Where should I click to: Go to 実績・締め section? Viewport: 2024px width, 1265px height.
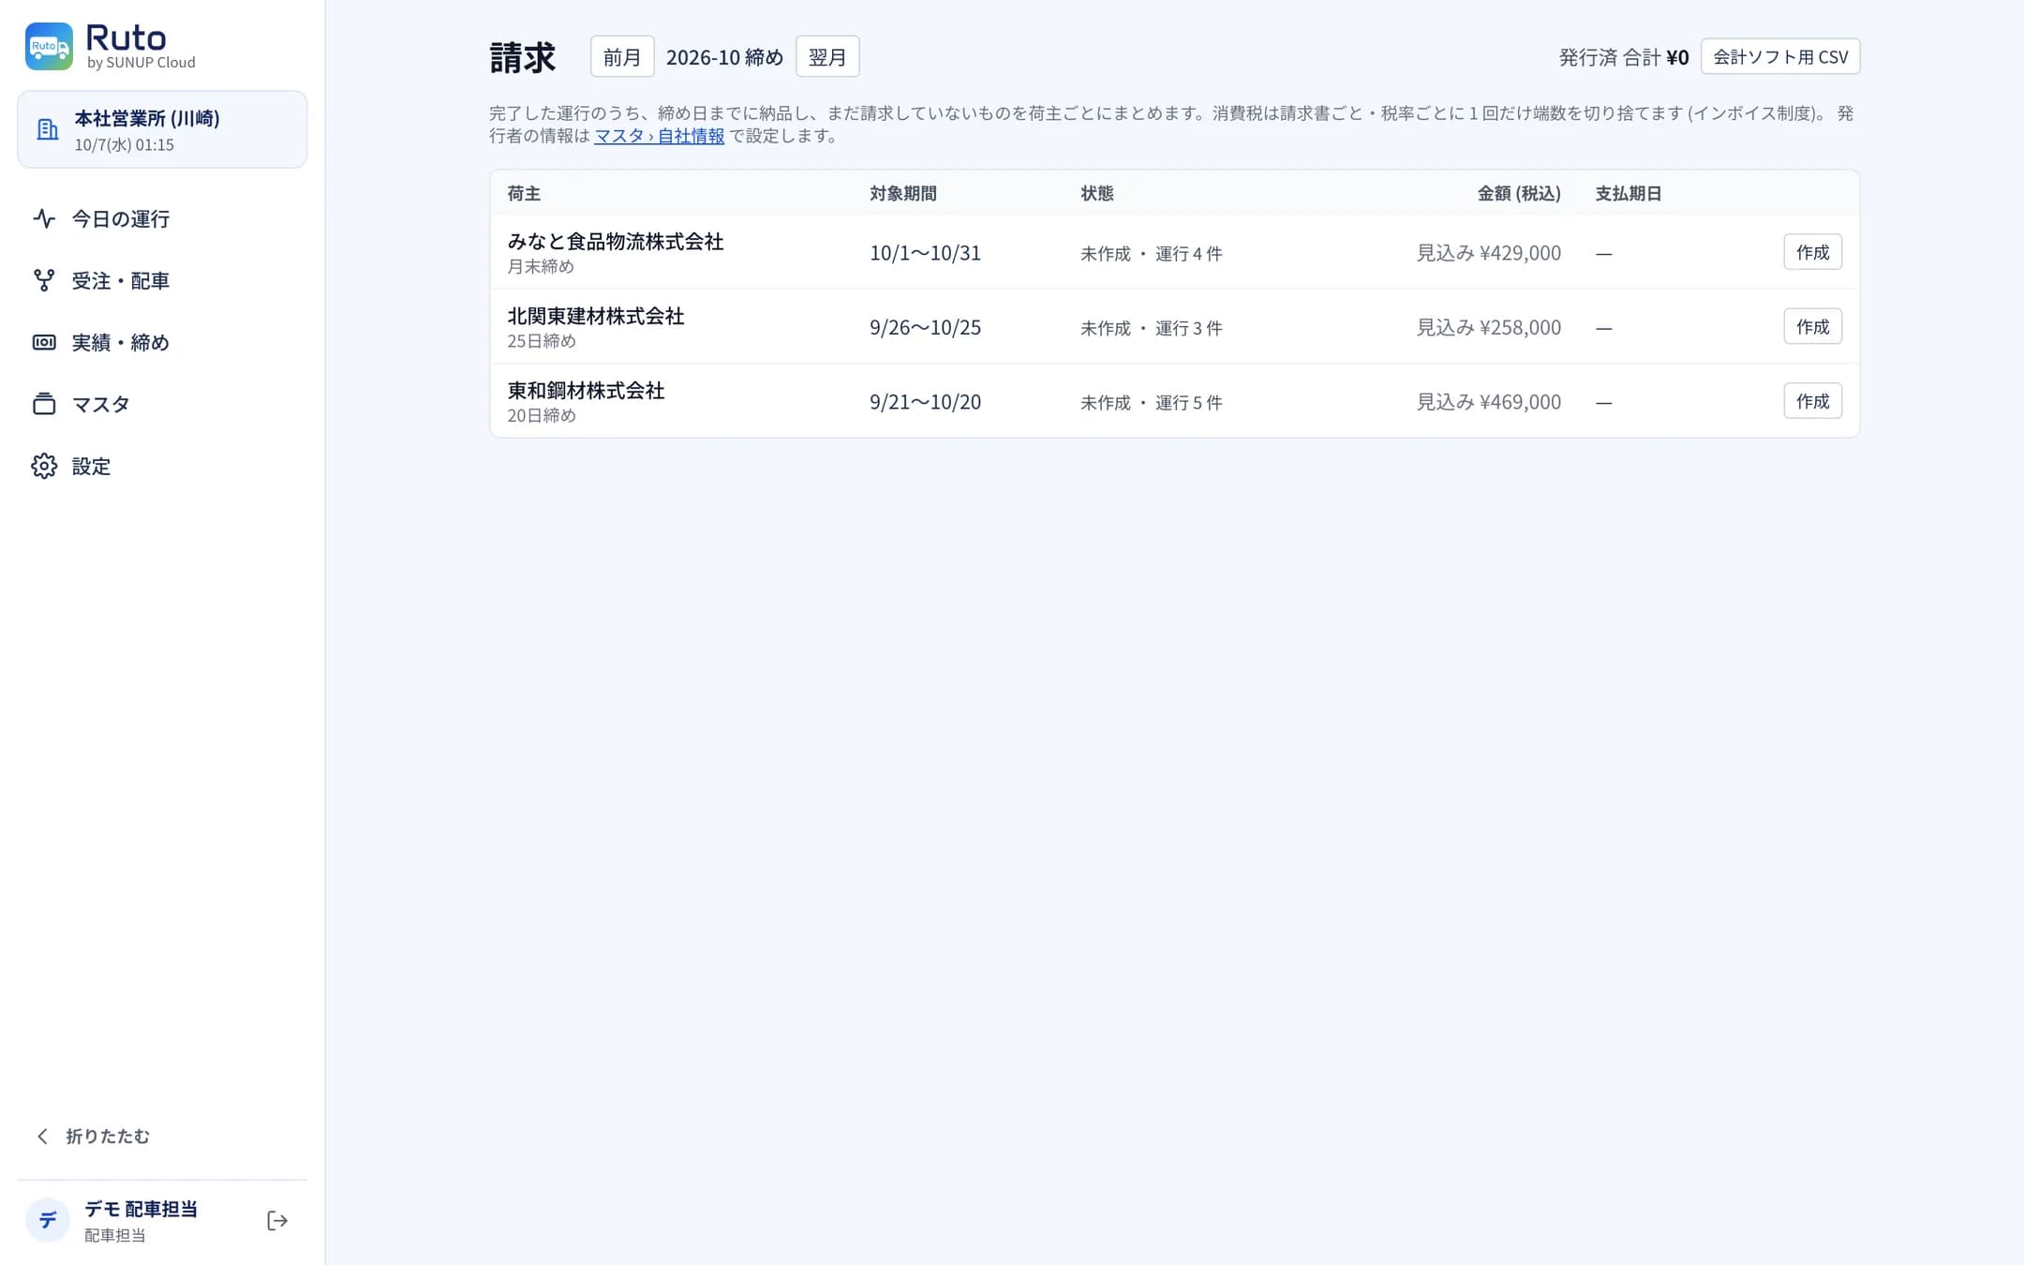pyautogui.click(x=162, y=342)
